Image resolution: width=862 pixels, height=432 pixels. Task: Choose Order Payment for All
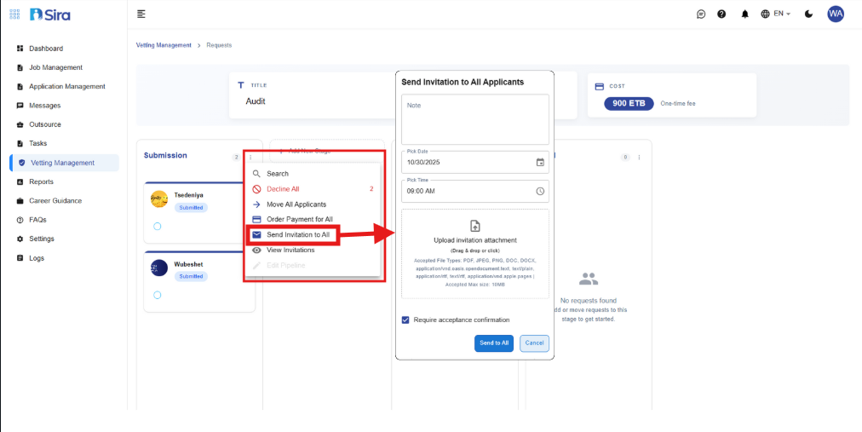pos(313,219)
